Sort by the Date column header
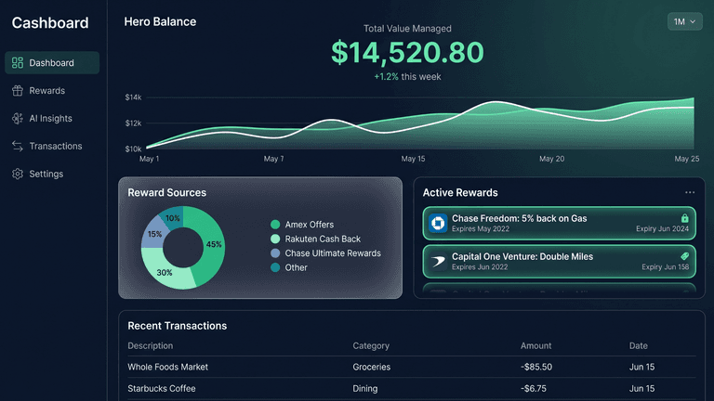The height and width of the screenshot is (401, 714). (x=639, y=345)
